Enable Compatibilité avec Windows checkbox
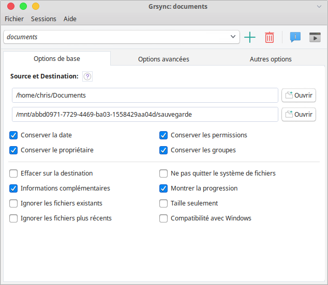The height and width of the screenshot is (285, 328). tap(163, 218)
